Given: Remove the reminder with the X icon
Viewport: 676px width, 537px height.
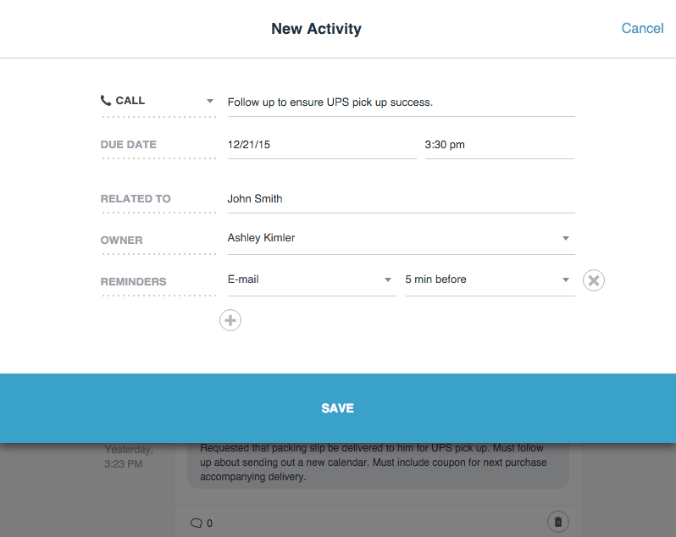Looking at the screenshot, I should pos(594,280).
